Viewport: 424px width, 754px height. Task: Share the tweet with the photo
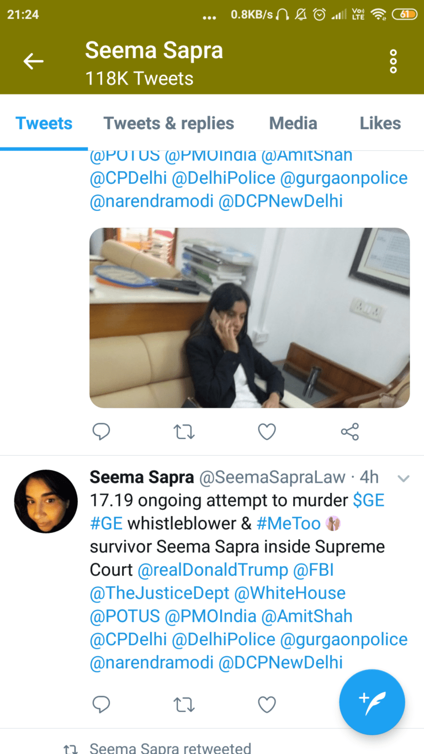pyautogui.click(x=350, y=431)
